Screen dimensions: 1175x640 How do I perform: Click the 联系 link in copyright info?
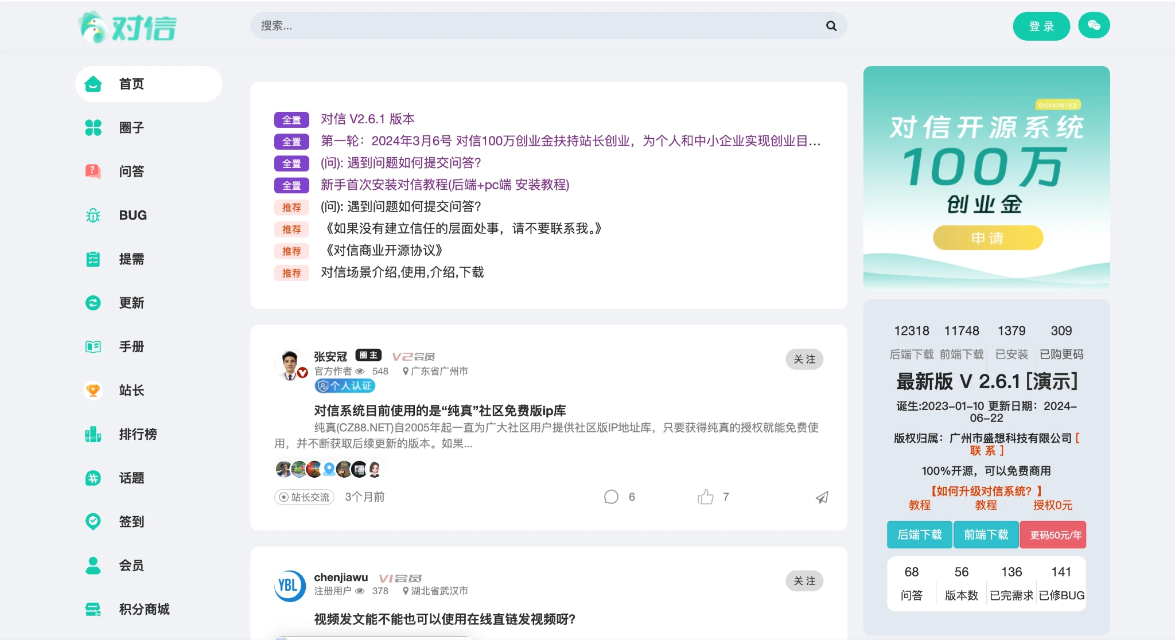point(987,451)
